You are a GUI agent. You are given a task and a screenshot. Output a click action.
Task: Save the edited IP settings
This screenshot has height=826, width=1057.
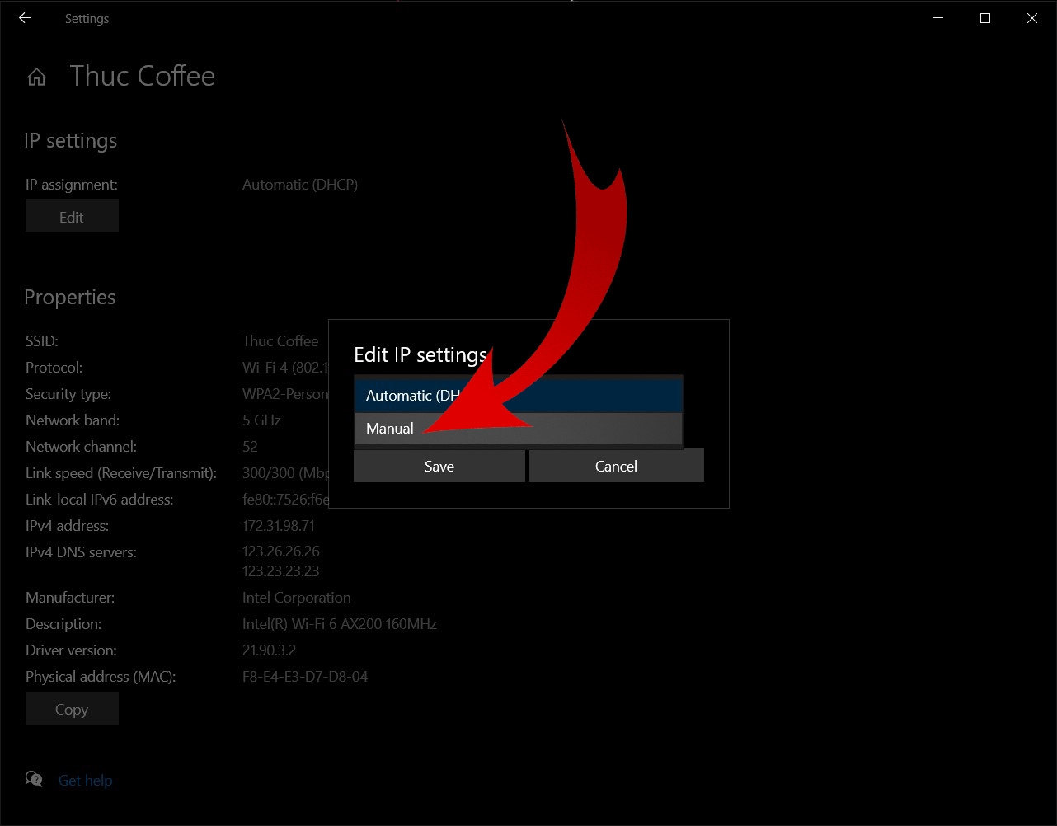(x=439, y=466)
